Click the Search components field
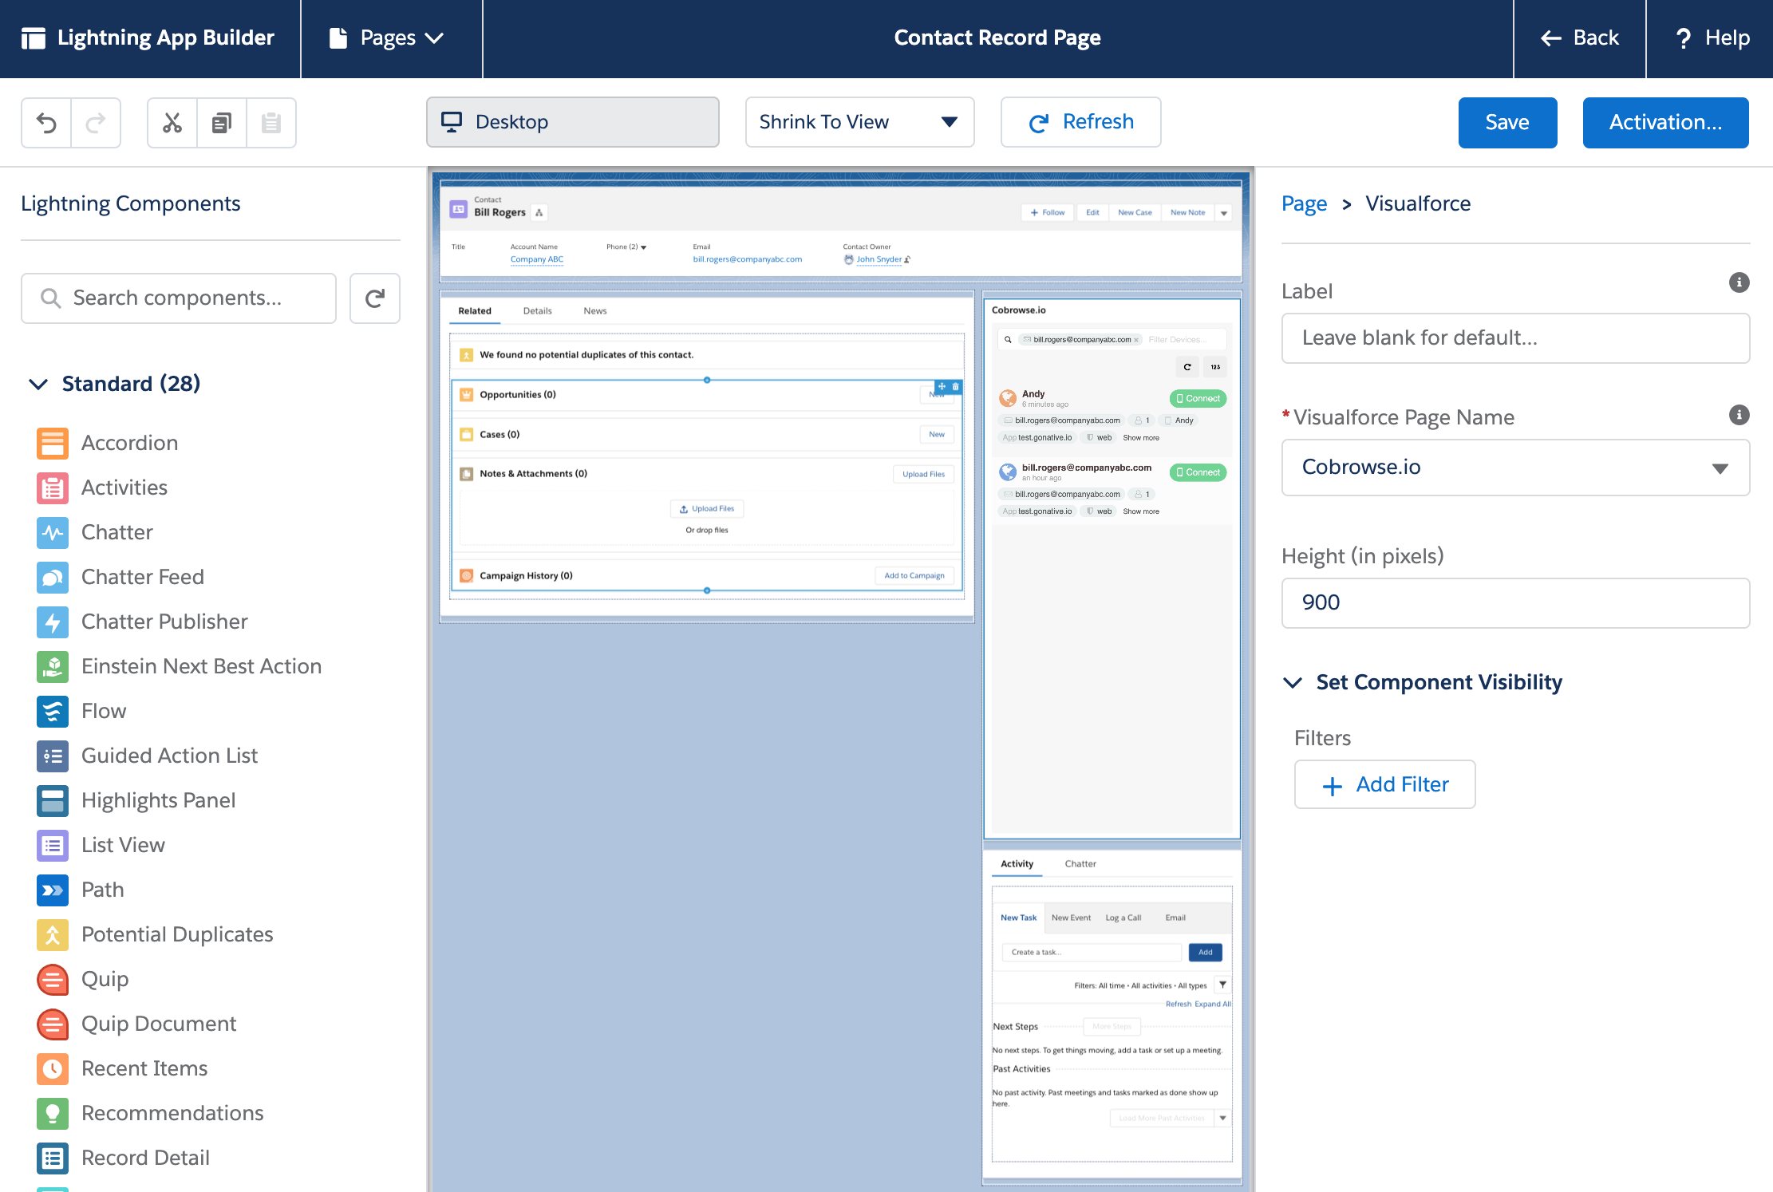 point(179,298)
